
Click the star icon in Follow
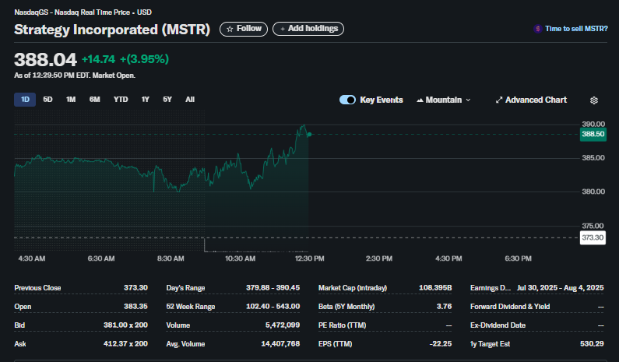tap(230, 29)
